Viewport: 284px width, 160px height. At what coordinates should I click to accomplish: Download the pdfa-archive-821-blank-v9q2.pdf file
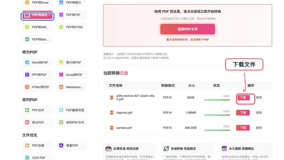click(x=243, y=98)
